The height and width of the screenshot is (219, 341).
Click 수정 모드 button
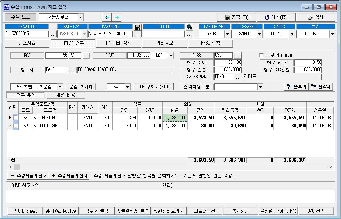coord(21,17)
